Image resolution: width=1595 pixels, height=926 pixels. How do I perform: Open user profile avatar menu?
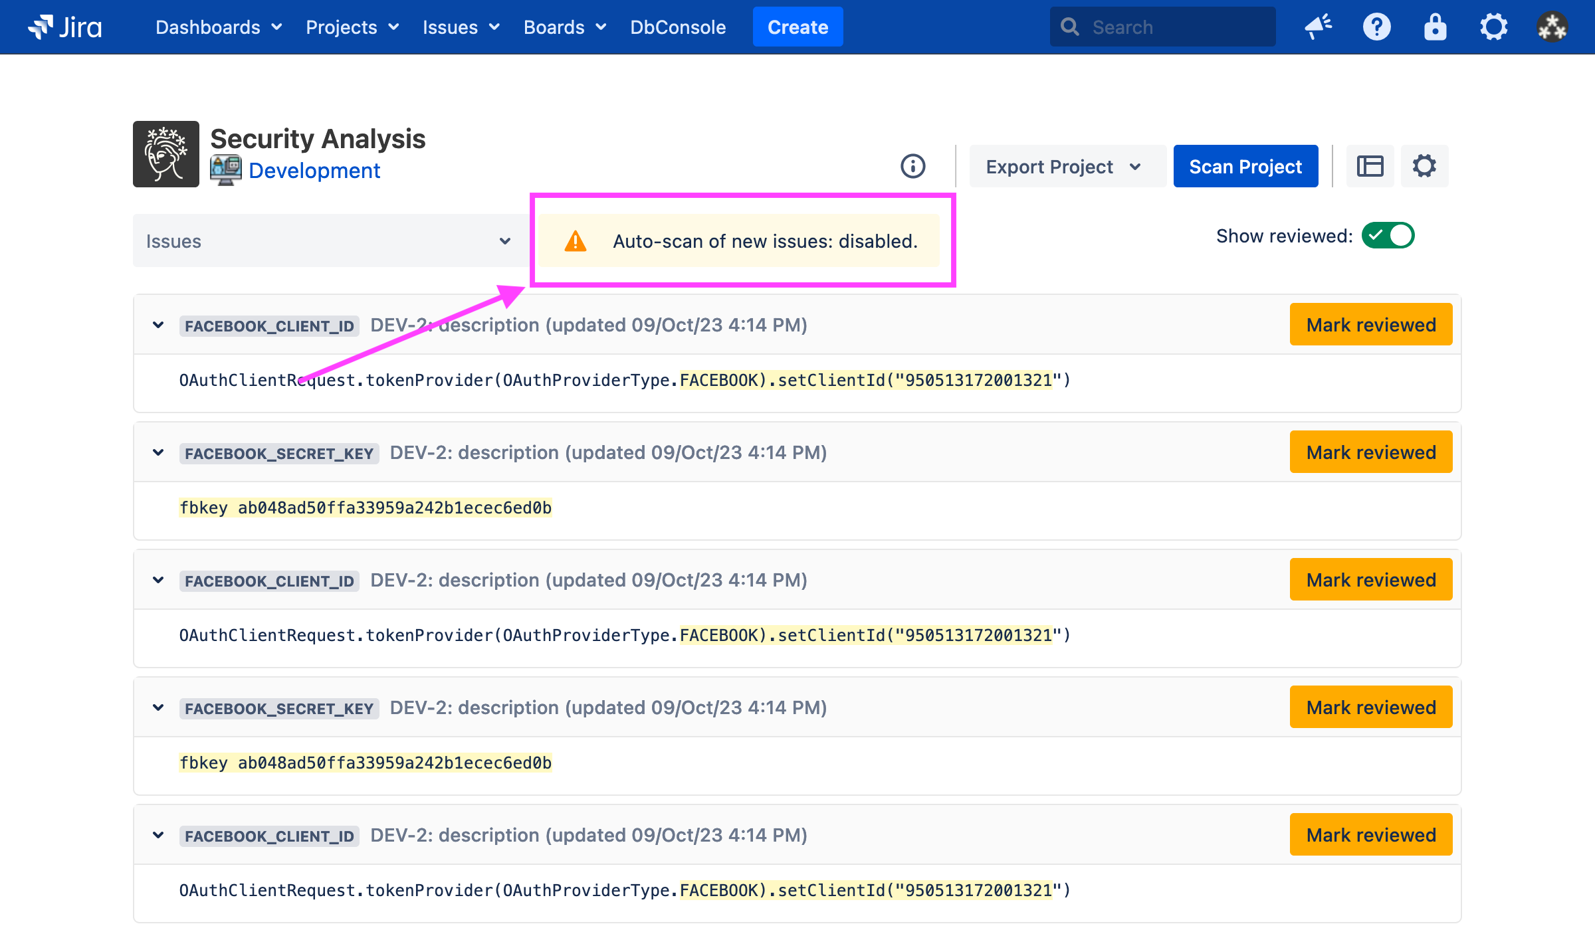click(1552, 27)
